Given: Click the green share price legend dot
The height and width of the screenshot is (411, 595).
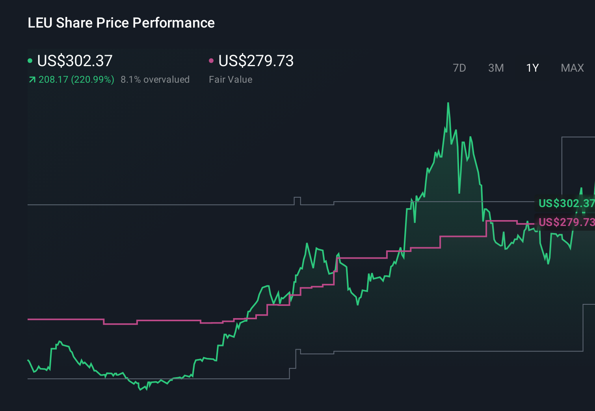Looking at the screenshot, I should point(30,60).
